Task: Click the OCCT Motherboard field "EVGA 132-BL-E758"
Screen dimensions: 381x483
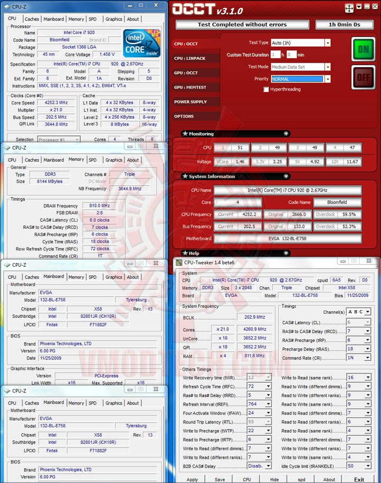Action: 287,239
